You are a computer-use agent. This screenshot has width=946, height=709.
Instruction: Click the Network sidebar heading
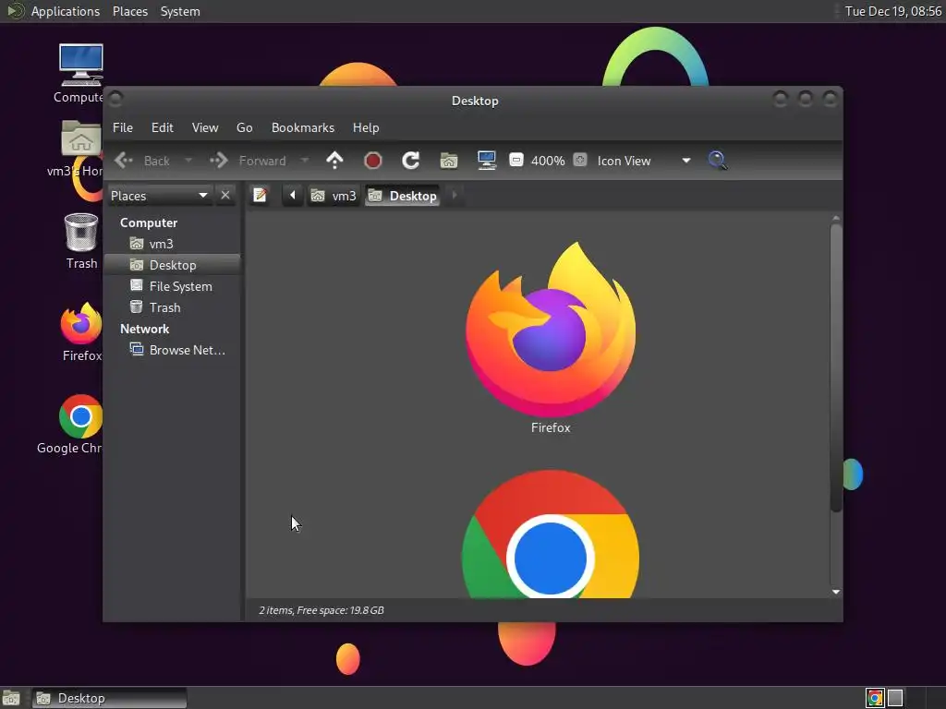click(145, 330)
